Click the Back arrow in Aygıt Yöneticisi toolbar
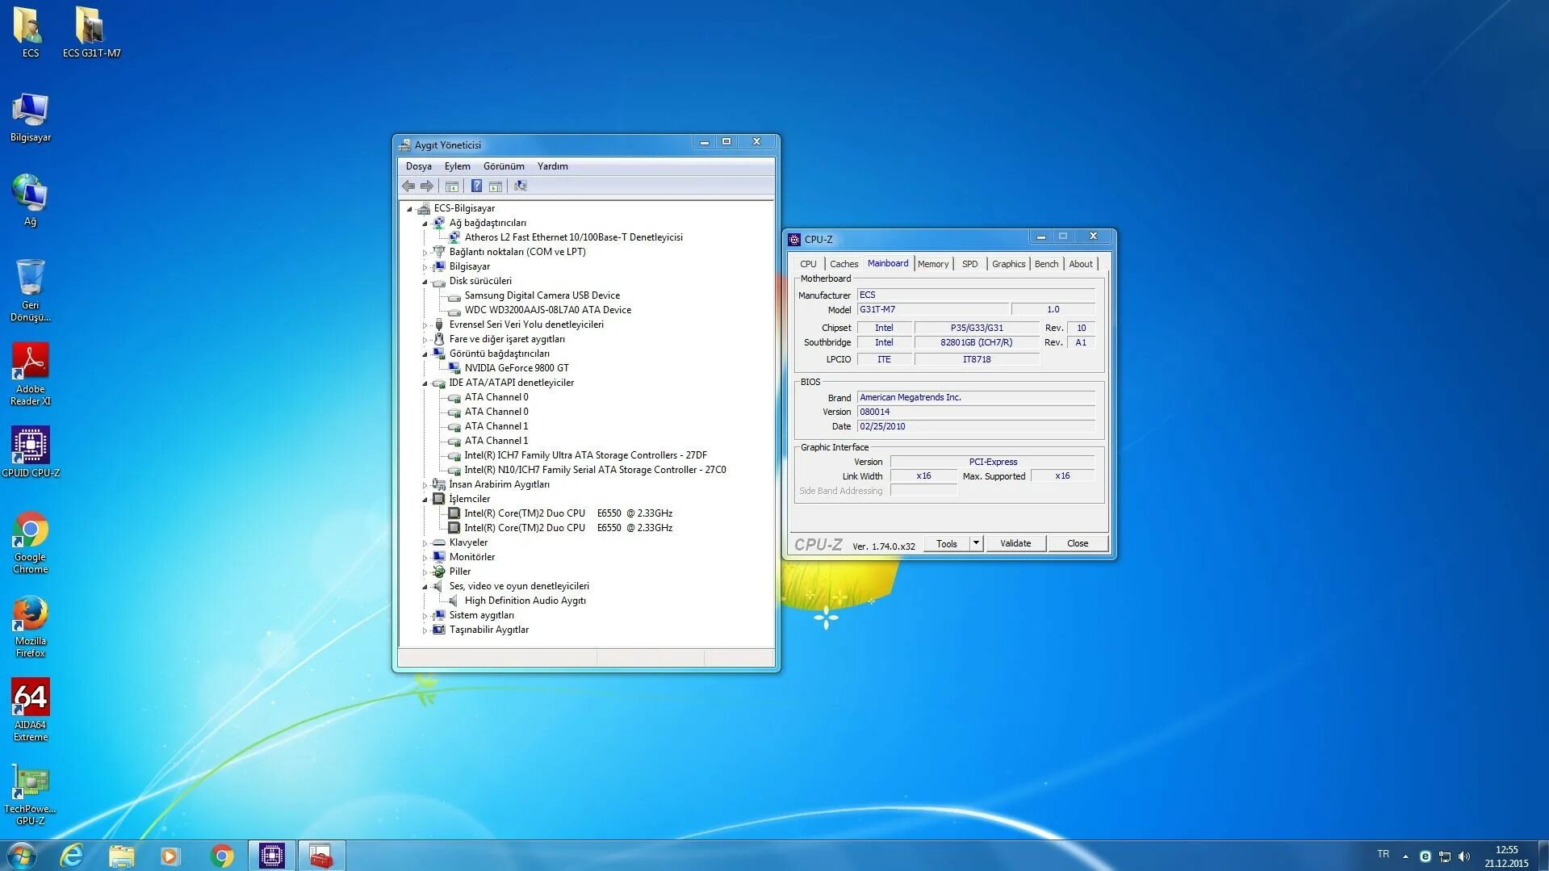Image resolution: width=1549 pixels, height=871 pixels. tap(408, 186)
